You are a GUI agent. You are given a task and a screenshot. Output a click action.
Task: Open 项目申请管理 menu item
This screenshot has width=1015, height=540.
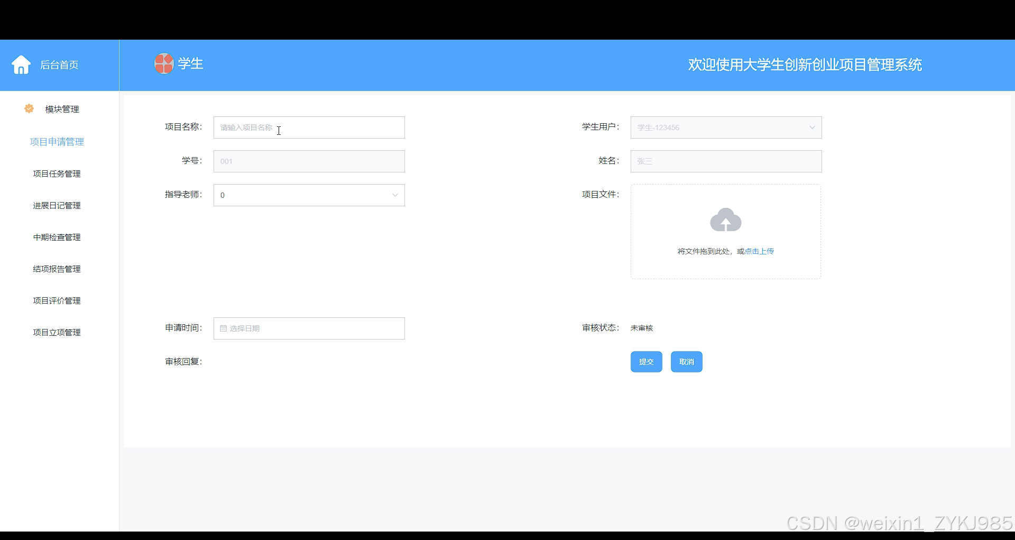[57, 142]
